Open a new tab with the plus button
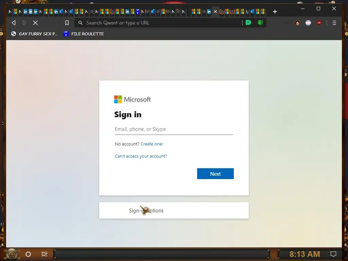The width and height of the screenshot is (348, 261). (275, 12)
